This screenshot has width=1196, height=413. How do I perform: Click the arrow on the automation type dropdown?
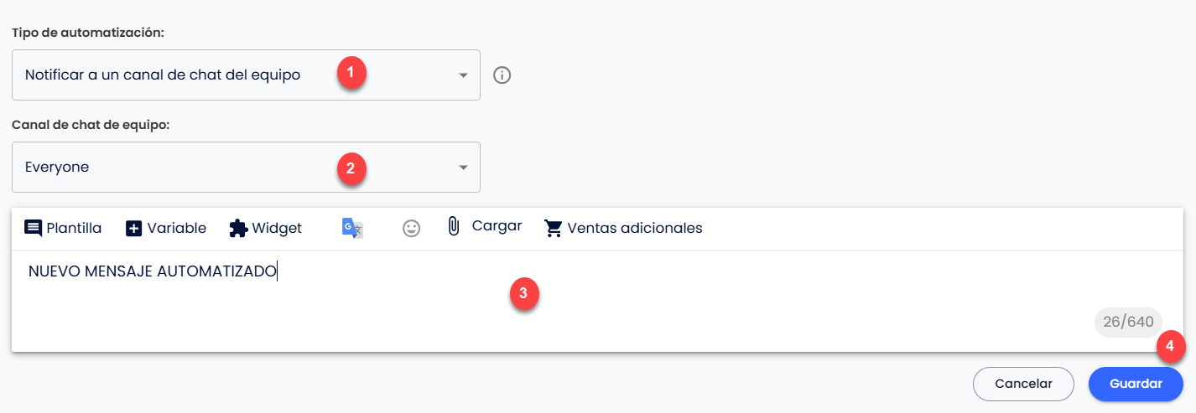[463, 75]
